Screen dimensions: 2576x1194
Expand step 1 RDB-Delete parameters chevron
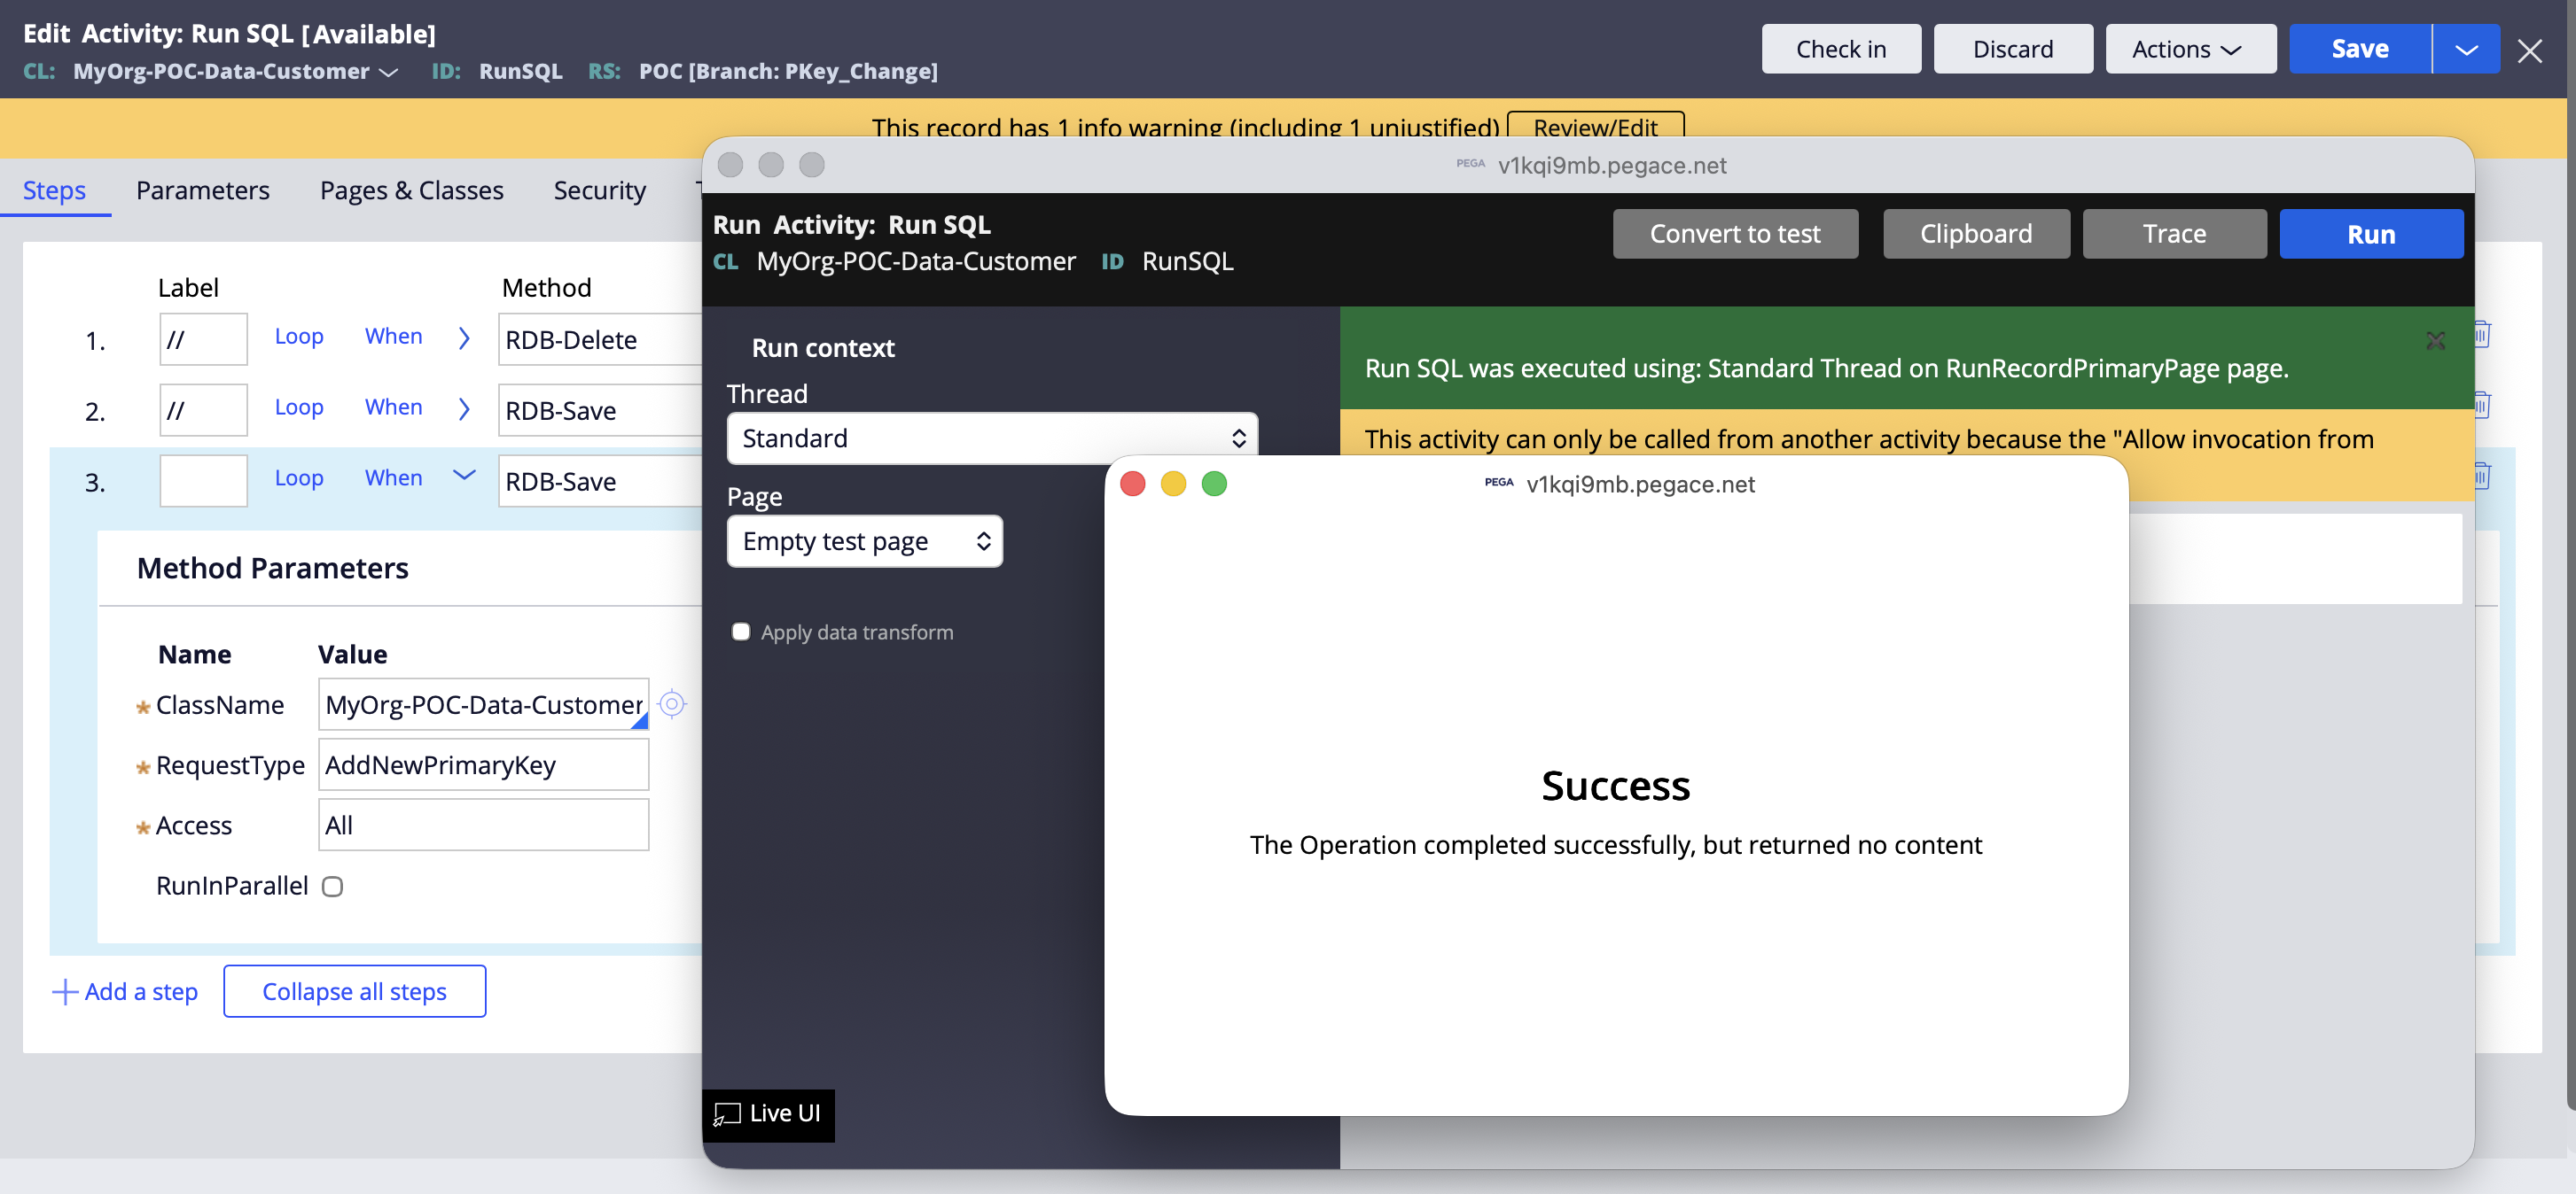pyautogui.click(x=464, y=338)
